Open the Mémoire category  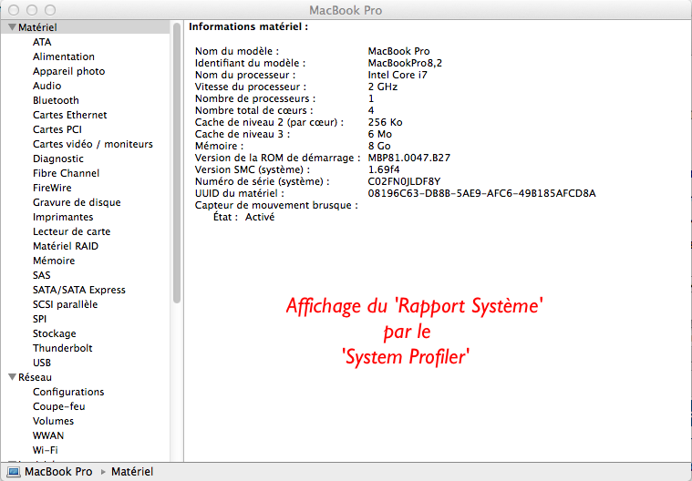point(54,261)
